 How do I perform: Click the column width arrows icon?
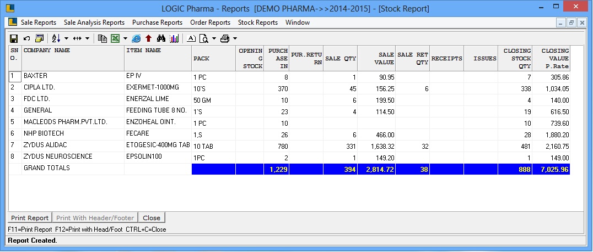[x=77, y=38]
